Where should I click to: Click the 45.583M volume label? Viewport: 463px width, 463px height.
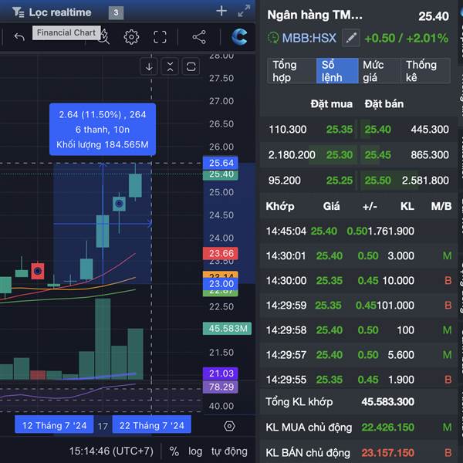pyautogui.click(x=227, y=329)
